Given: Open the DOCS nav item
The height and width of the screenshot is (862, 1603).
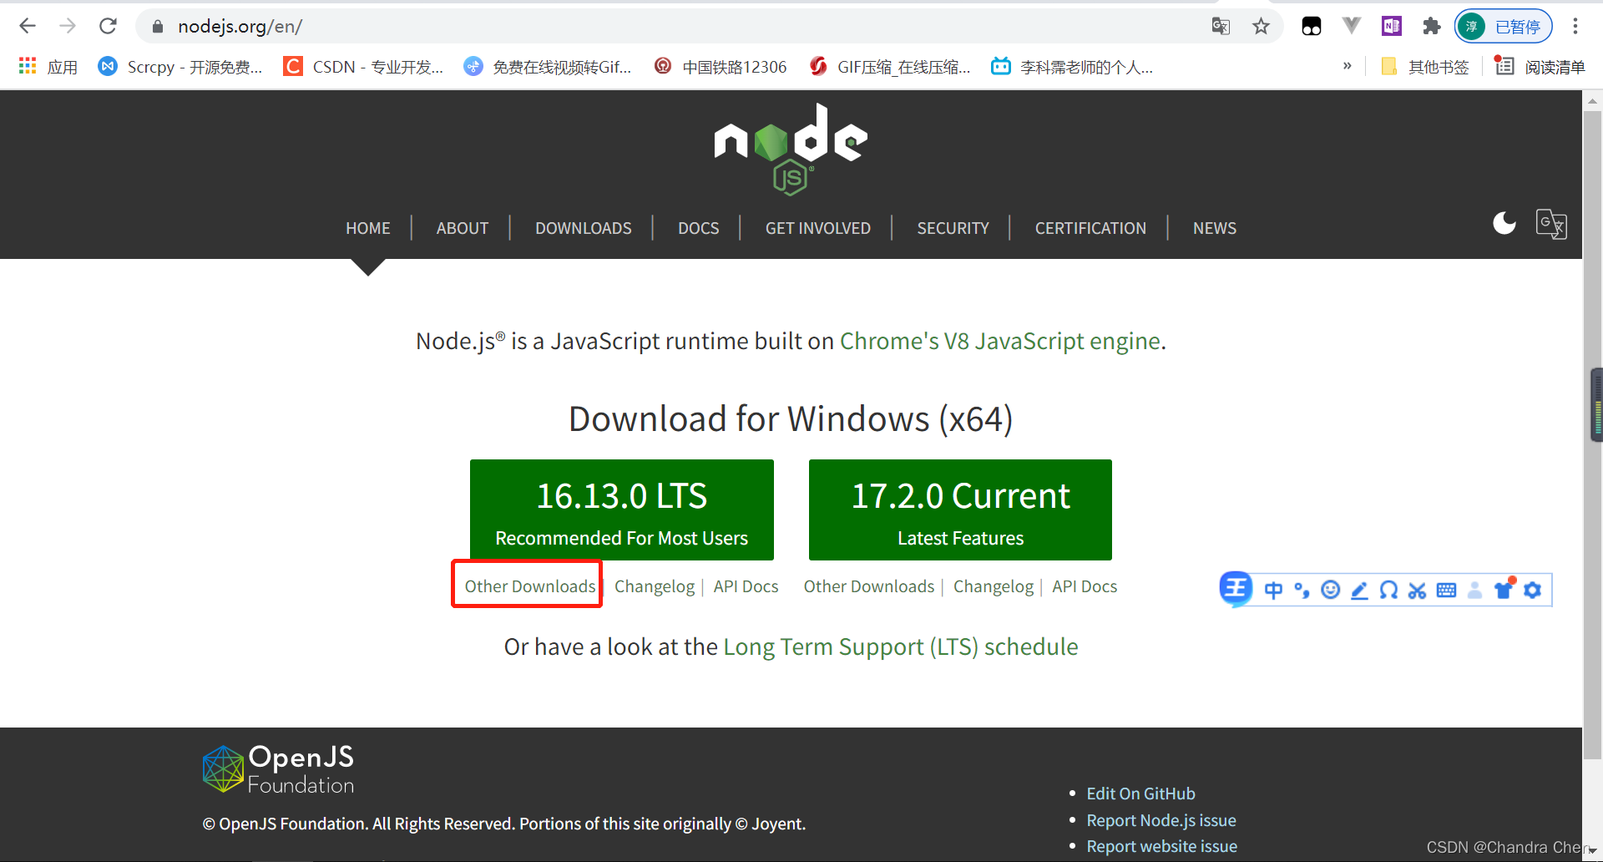Looking at the screenshot, I should click(699, 228).
